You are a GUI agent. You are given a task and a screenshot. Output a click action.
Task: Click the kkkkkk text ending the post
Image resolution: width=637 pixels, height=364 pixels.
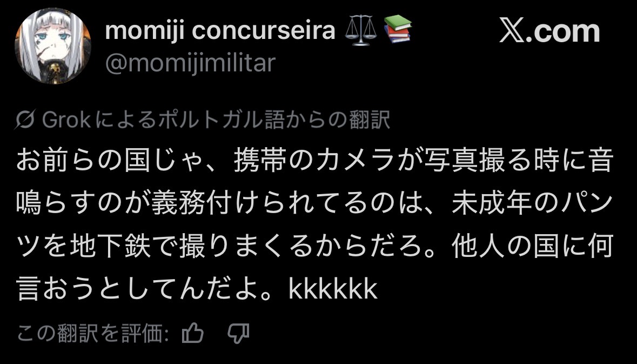coord(333,290)
